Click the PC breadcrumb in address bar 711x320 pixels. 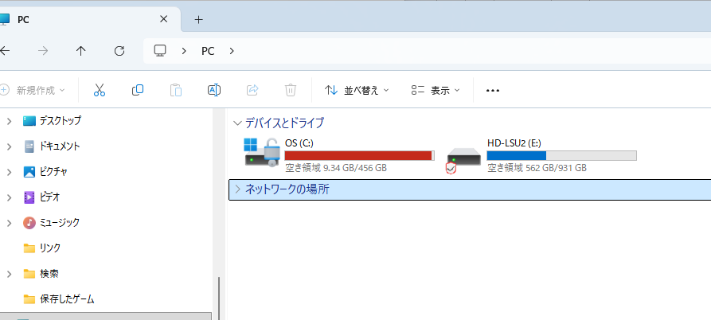point(208,51)
